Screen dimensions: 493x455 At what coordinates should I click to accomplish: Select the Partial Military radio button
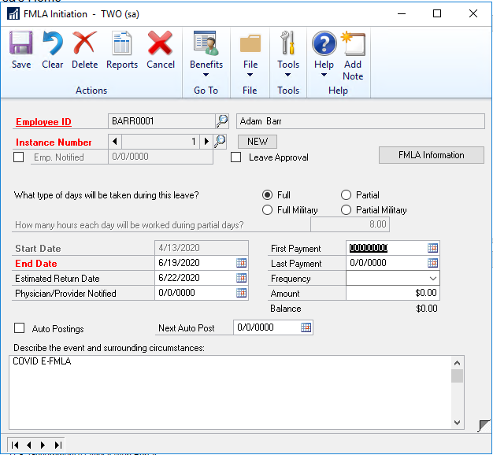(346, 210)
